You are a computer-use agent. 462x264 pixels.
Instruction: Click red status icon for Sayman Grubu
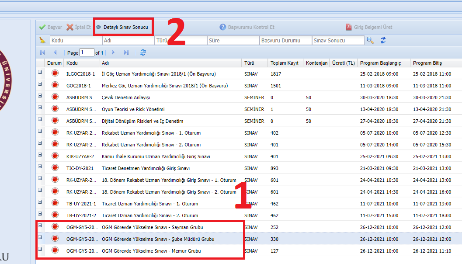[x=55, y=226]
